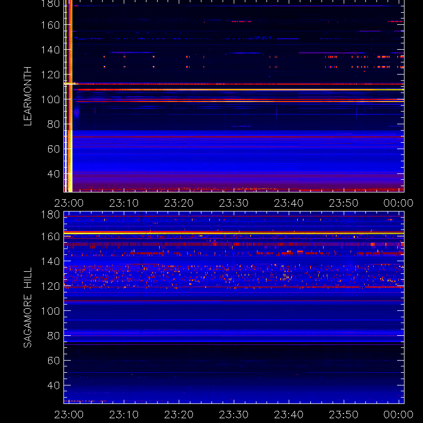Click the SAGAMORE HILL vertical axis title
This screenshot has width=423, height=423.
click(27, 308)
